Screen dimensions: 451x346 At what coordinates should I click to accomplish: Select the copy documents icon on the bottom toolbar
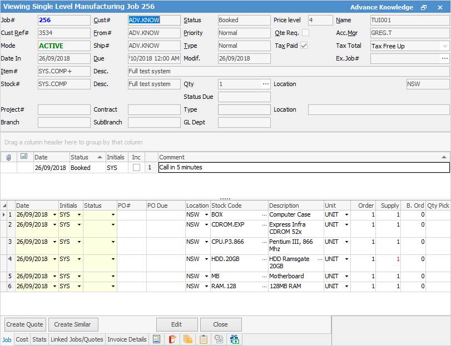188,339
